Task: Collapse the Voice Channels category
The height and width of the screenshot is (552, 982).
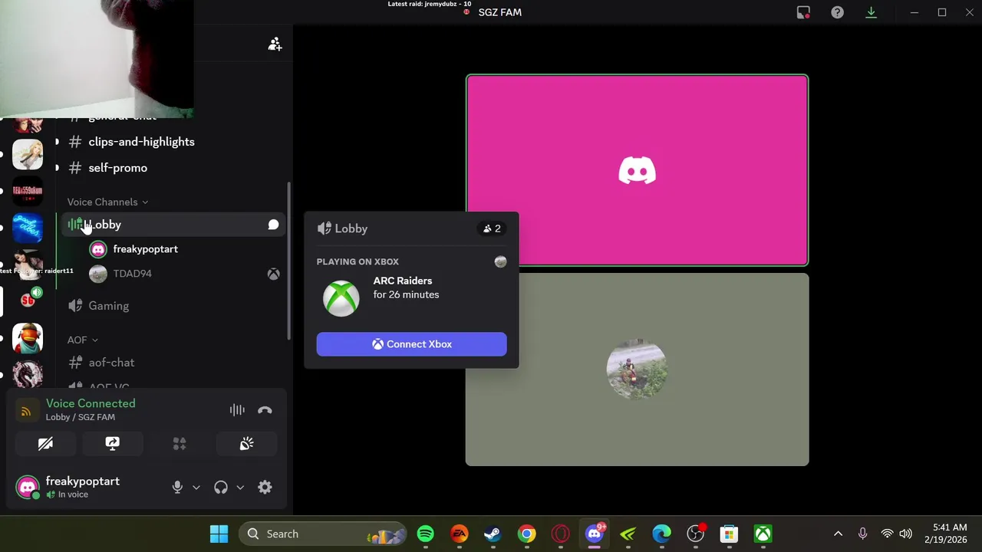Action: click(x=107, y=202)
